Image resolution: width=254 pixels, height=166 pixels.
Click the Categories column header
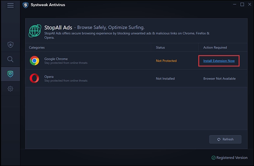36,48
